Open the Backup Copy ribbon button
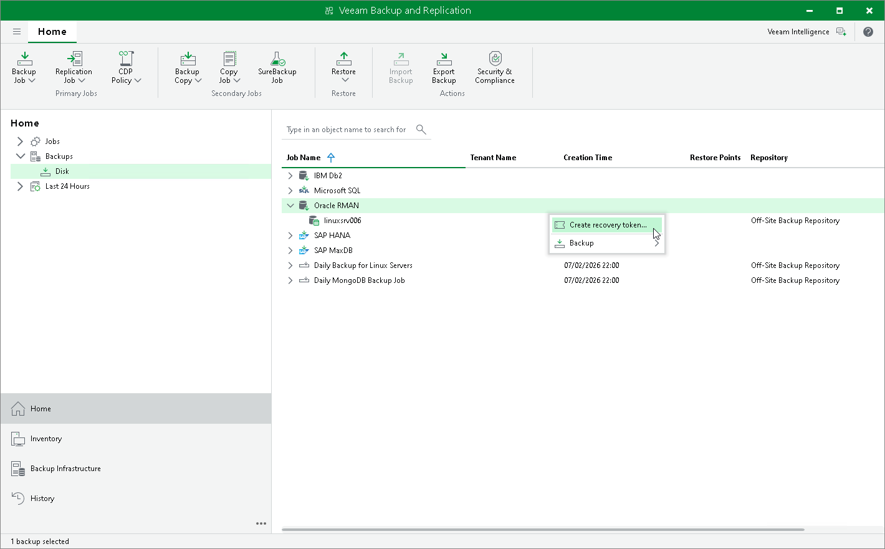885x549 pixels. (x=188, y=67)
